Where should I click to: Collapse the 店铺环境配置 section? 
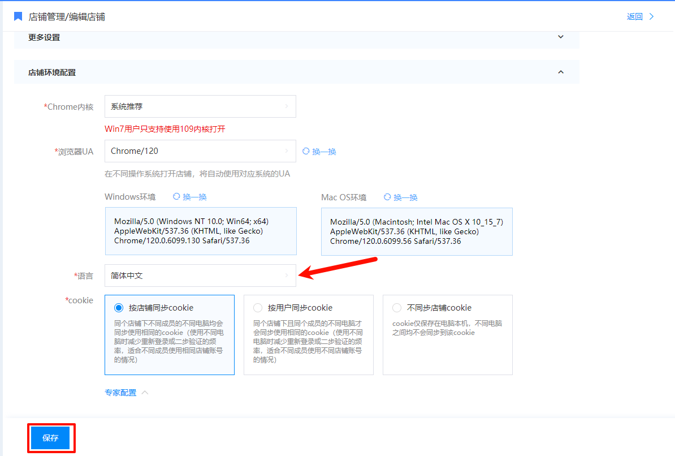tap(561, 72)
